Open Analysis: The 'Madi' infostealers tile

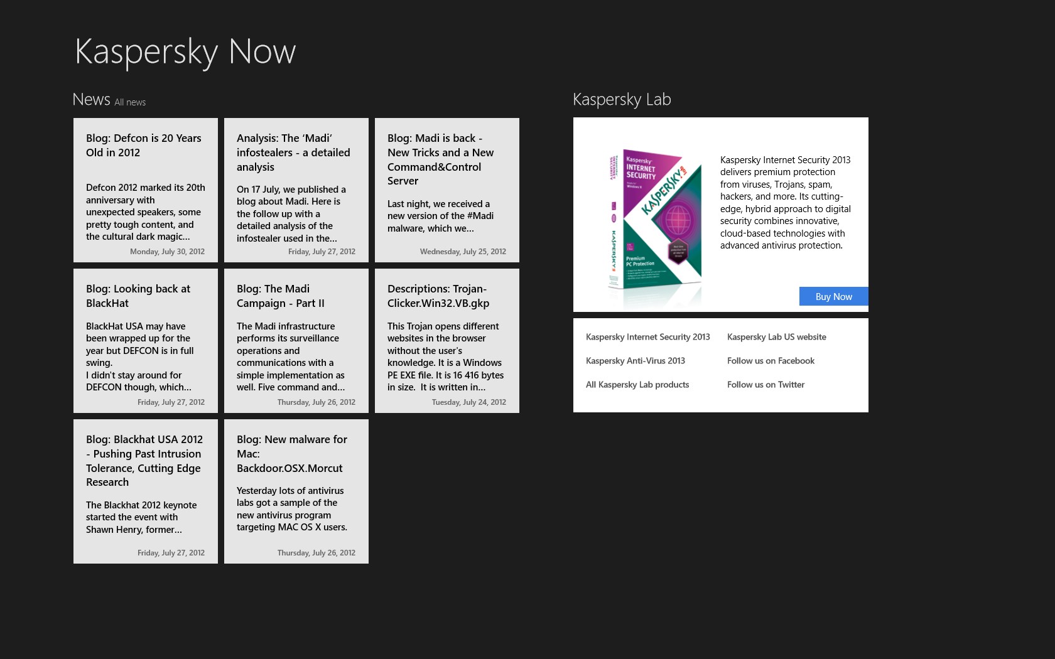(x=296, y=190)
